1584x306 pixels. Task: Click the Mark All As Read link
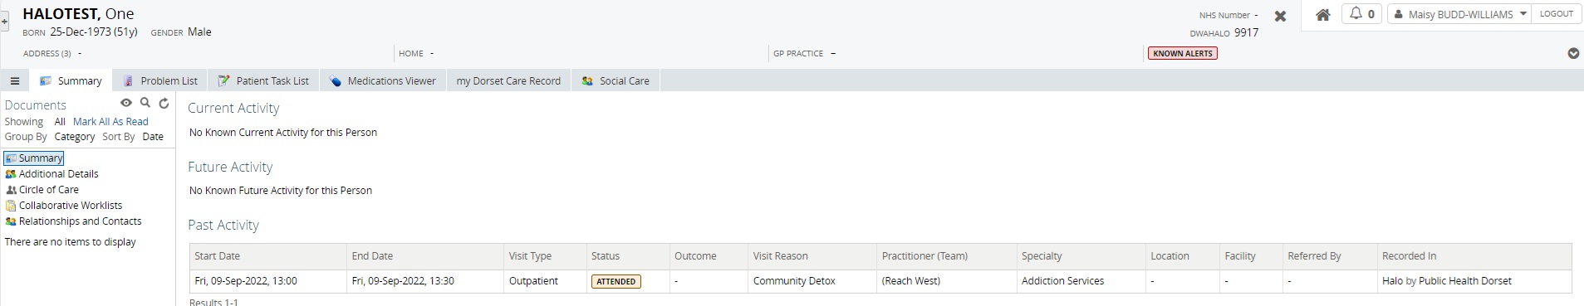(x=110, y=121)
